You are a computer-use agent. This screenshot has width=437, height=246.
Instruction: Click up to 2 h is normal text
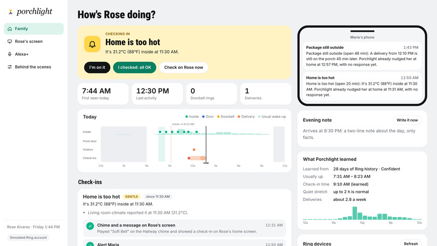351,192
